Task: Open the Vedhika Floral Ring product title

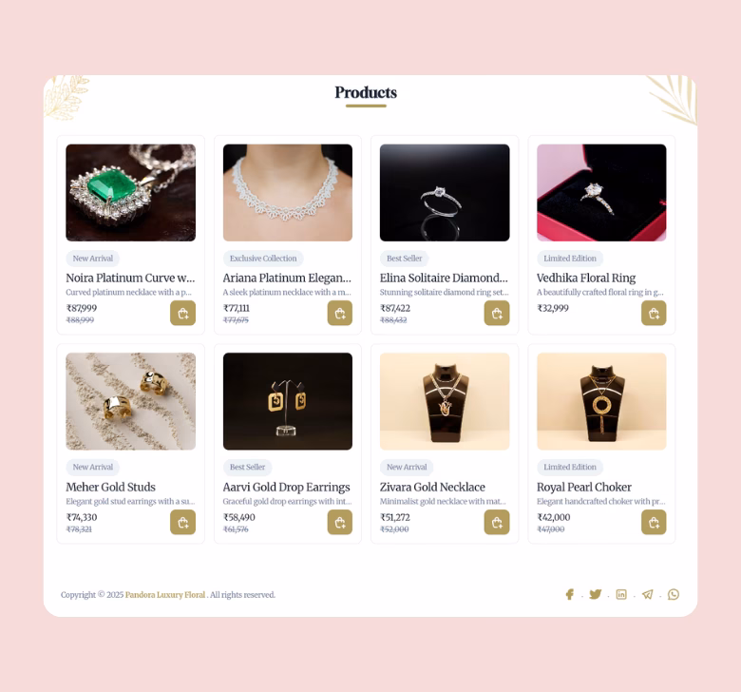Action: tap(585, 278)
